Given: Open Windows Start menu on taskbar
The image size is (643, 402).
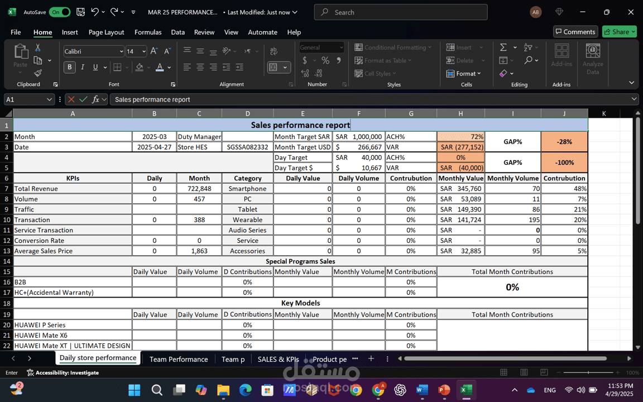Looking at the screenshot, I should pyautogui.click(x=134, y=390).
